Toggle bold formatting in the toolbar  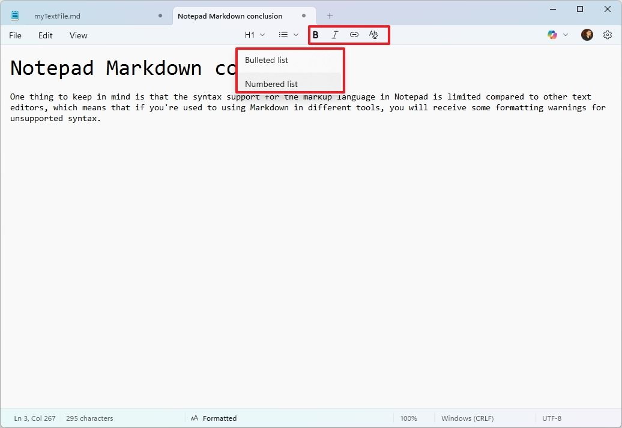tap(315, 35)
